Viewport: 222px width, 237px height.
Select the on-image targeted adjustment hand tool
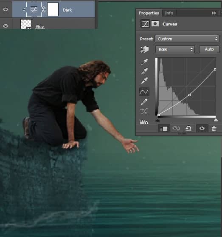[x=144, y=49]
